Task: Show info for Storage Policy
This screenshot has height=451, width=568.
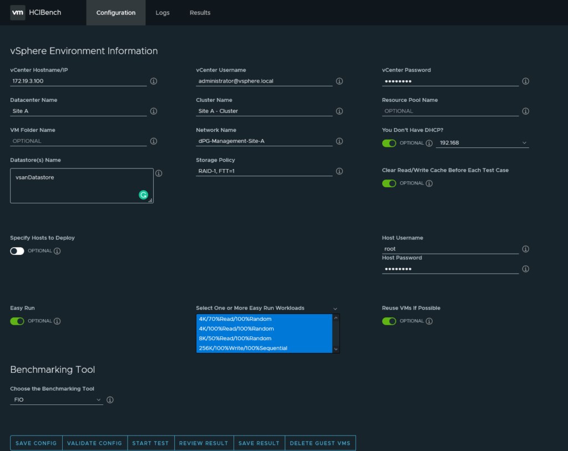Action: pos(339,171)
